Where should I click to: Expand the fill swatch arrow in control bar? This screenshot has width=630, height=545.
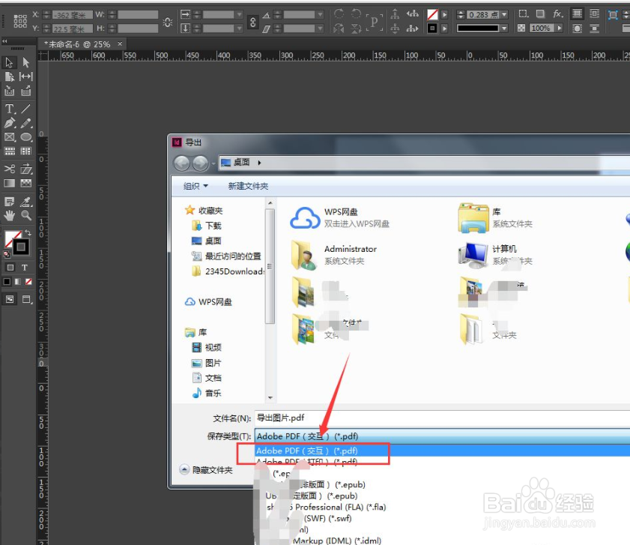[444, 15]
